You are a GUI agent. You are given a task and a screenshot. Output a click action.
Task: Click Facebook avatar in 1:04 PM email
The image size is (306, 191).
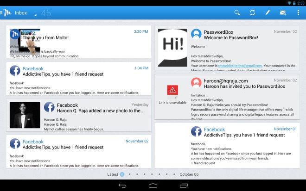point(15,70)
